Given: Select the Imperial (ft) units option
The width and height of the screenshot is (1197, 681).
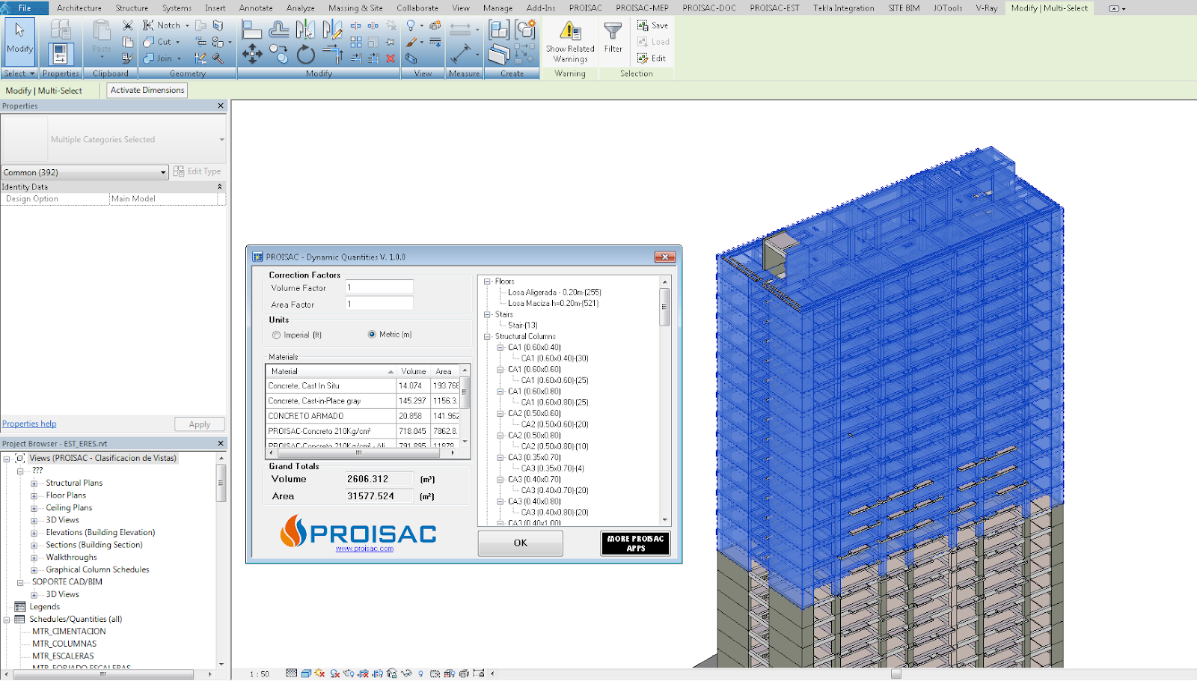Looking at the screenshot, I should coord(277,335).
